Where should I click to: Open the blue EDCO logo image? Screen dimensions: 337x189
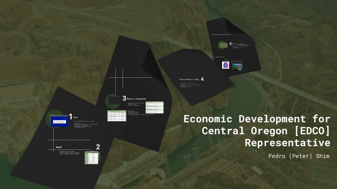(x=59, y=122)
